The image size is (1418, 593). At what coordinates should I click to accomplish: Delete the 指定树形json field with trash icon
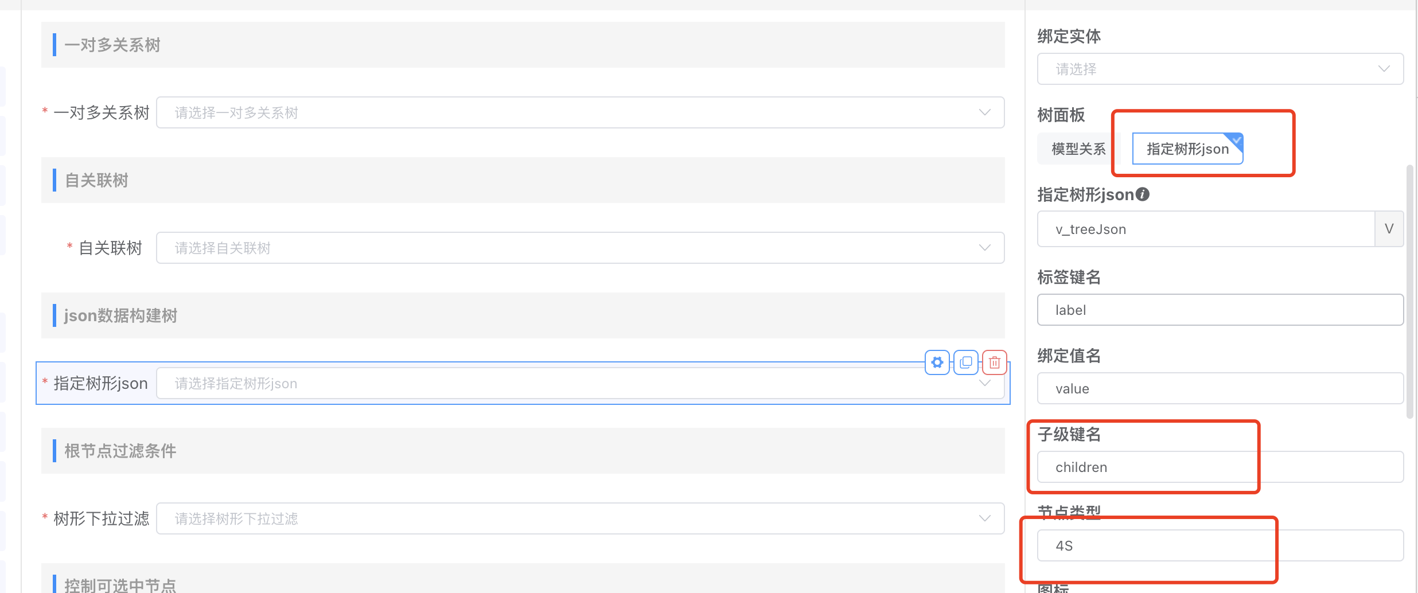pyautogui.click(x=995, y=362)
